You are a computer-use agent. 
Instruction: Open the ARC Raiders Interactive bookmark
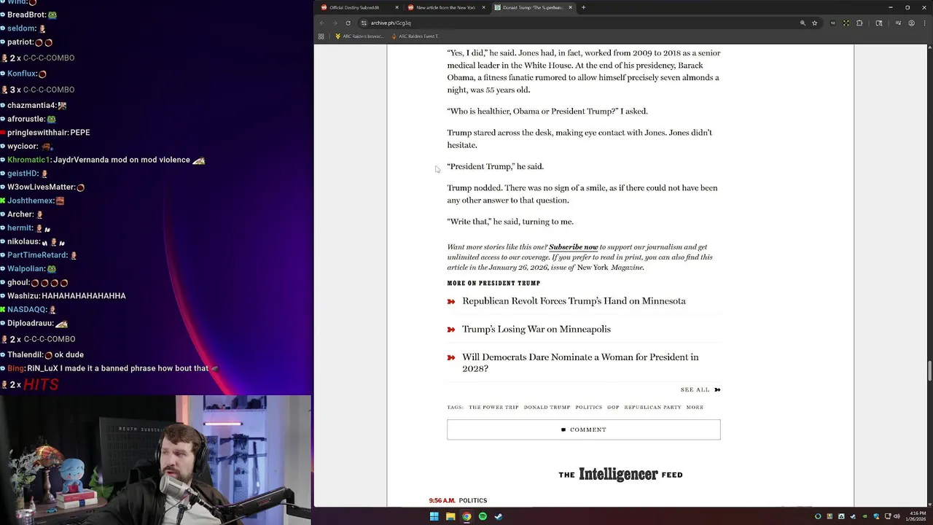tap(359, 36)
